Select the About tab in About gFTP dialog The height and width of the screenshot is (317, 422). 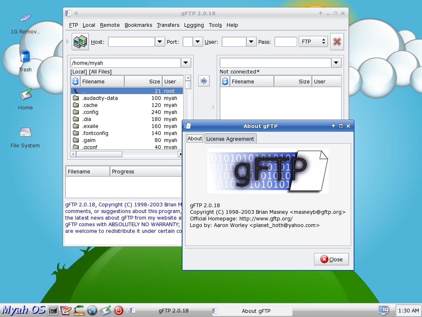pyautogui.click(x=195, y=138)
